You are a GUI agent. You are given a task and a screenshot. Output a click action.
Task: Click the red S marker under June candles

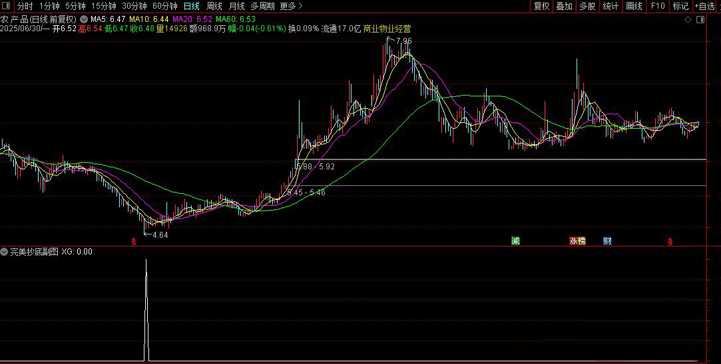coord(670,242)
